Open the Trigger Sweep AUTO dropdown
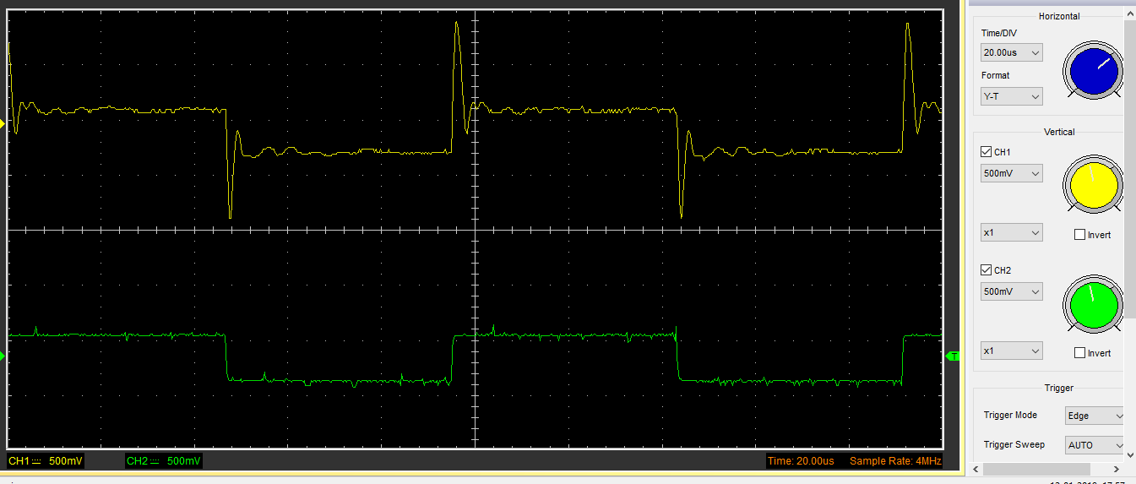The image size is (1136, 484). tap(1095, 445)
